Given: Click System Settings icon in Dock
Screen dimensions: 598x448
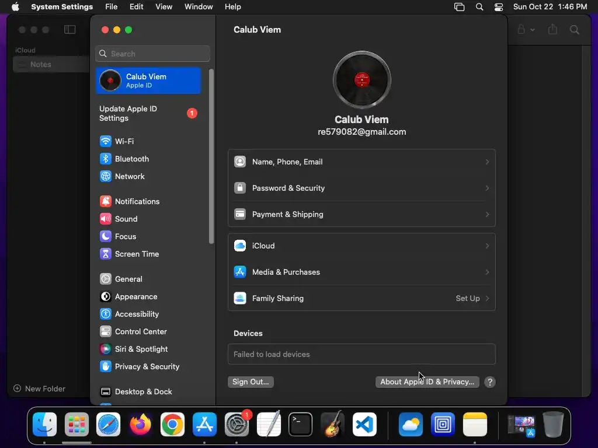Looking at the screenshot, I should point(237,425).
